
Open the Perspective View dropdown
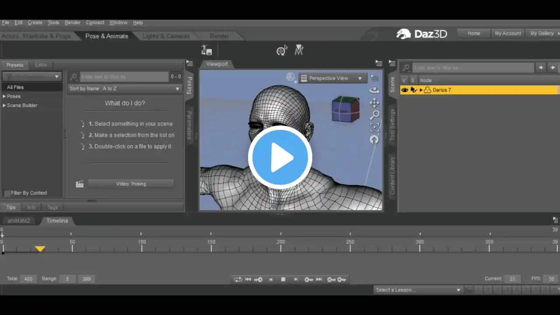pos(332,78)
